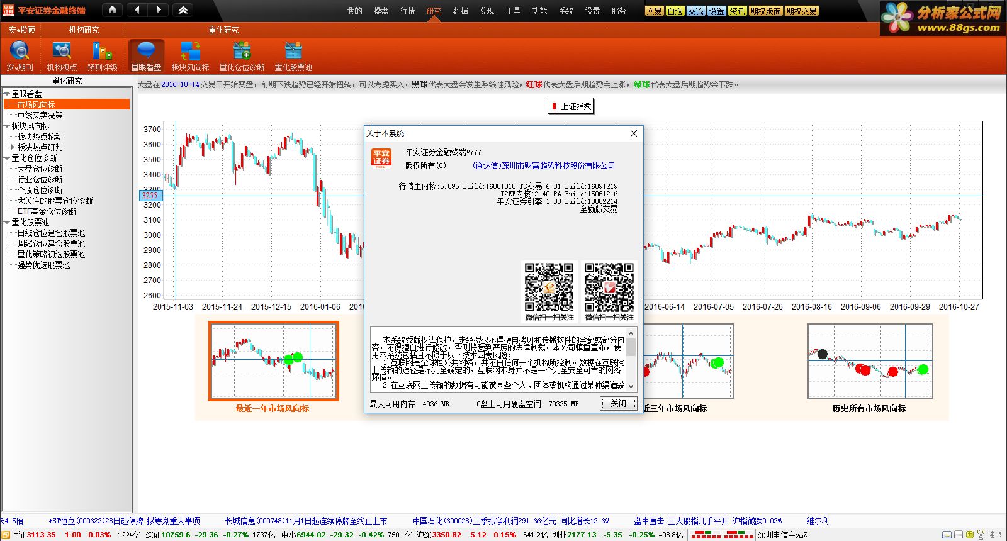
Task: Click the red-green market indicator bars
Action: [x=723, y=535]
